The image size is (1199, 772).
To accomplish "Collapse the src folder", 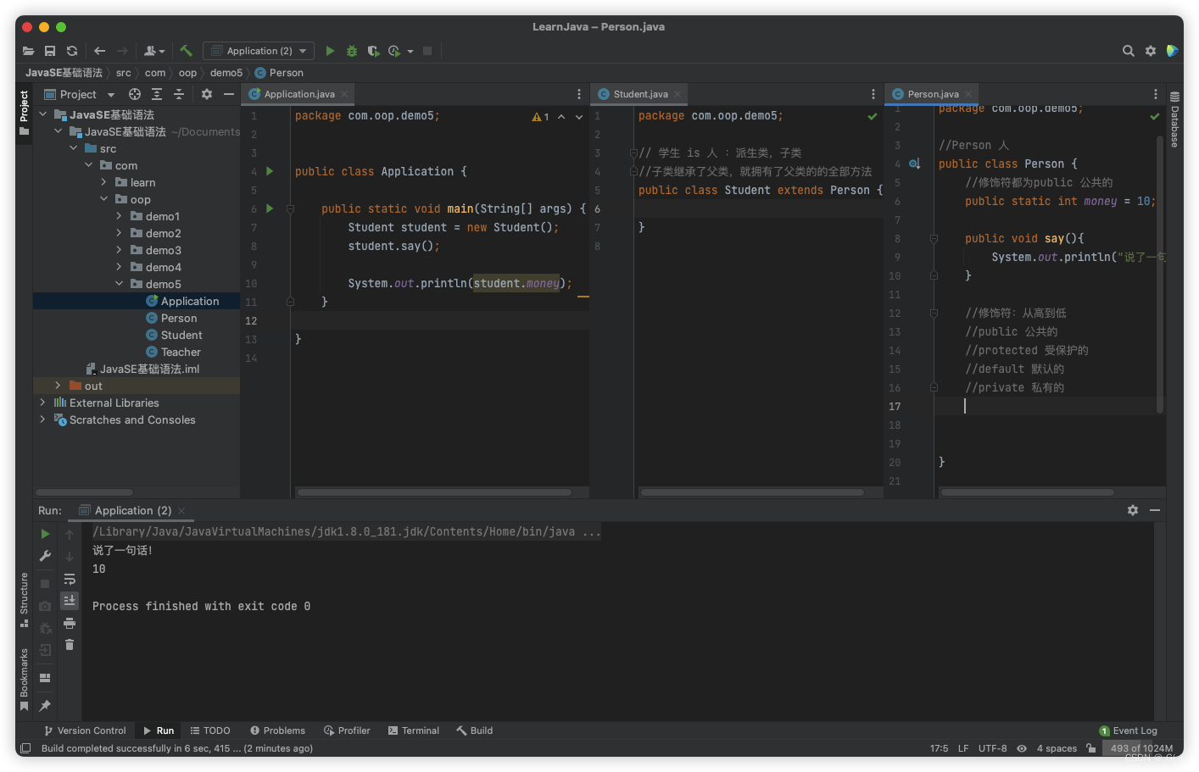I will [74, 148].
